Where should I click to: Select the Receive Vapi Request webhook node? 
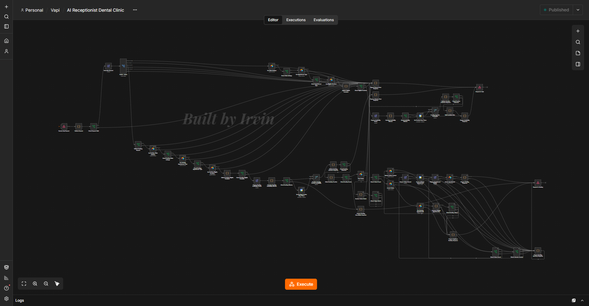pyautogui.click(x=64, y=126)
